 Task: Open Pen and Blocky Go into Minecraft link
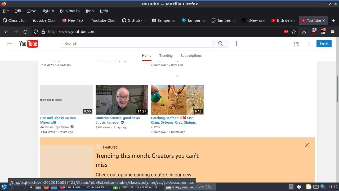tap(58, 120)
